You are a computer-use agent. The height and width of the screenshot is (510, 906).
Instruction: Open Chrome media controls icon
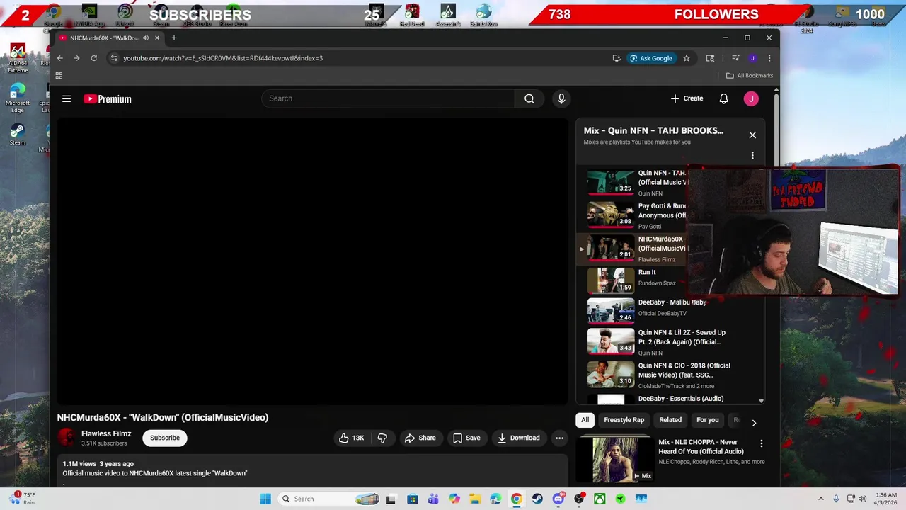(x=735, y=58)
